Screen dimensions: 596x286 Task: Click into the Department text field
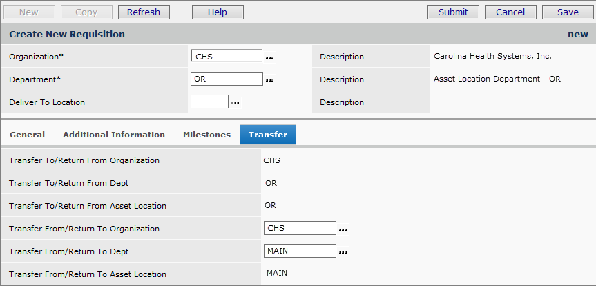(227, 79)
